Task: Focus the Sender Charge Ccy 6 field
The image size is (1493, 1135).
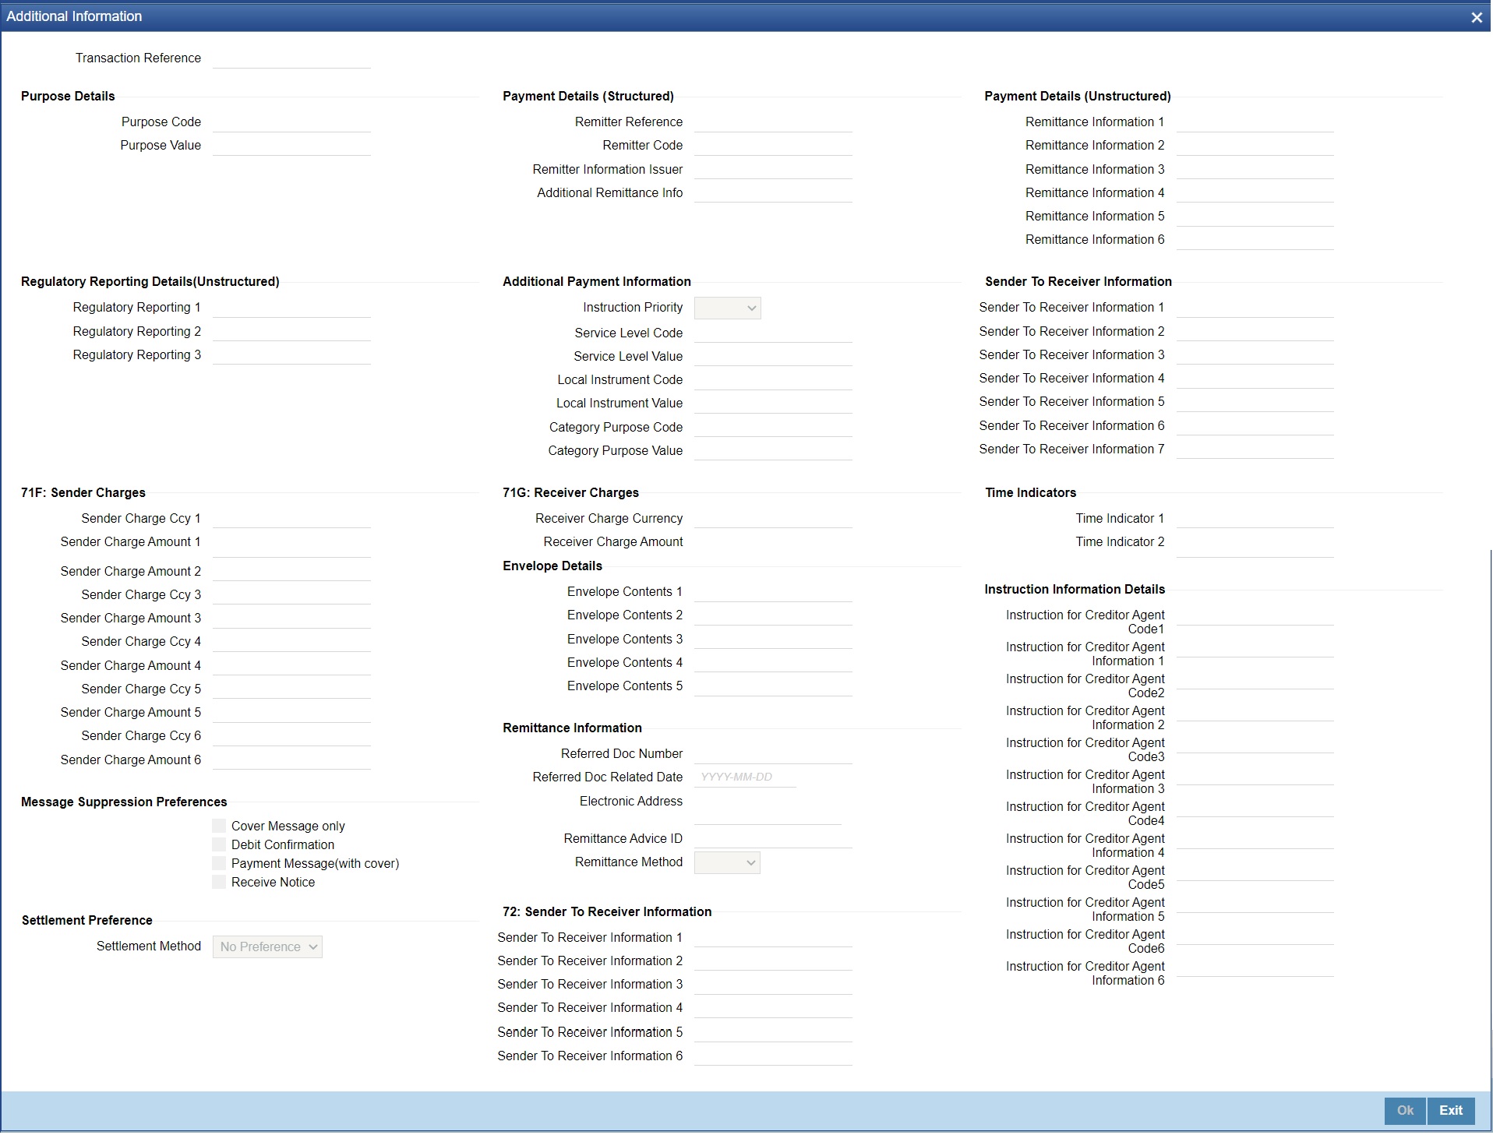Action: click(x=291, y=735)
